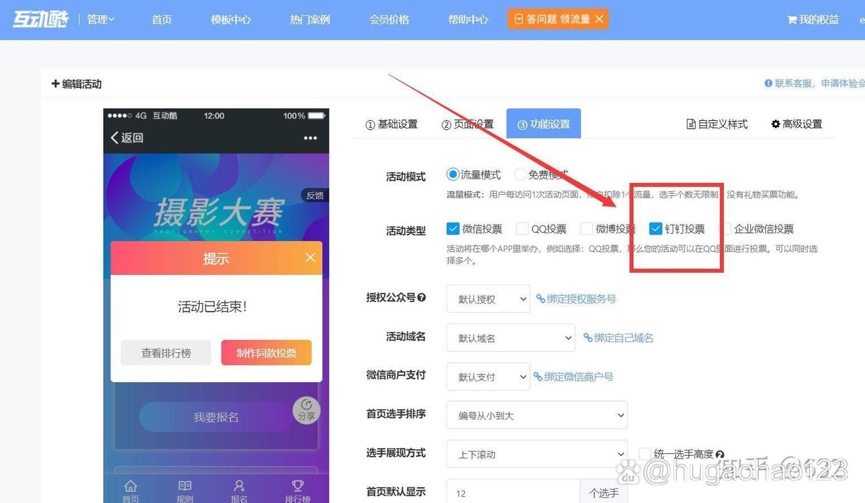The image size is (865, 503).
Task: Open the 授权公众号 默认授权 dropdown
Action: pyautogui.click(x=488, y=299)
